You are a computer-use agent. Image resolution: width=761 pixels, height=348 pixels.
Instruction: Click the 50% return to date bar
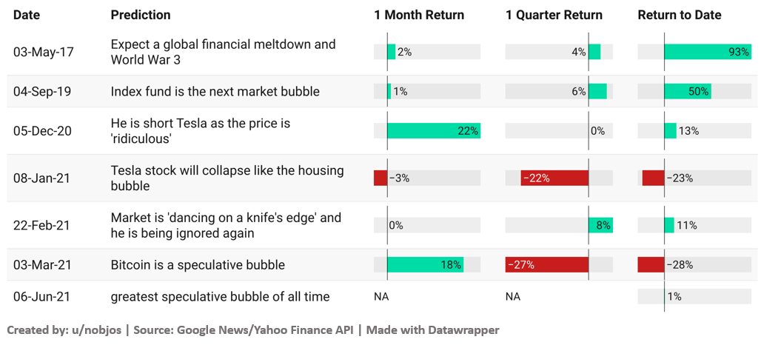(688, 91)
